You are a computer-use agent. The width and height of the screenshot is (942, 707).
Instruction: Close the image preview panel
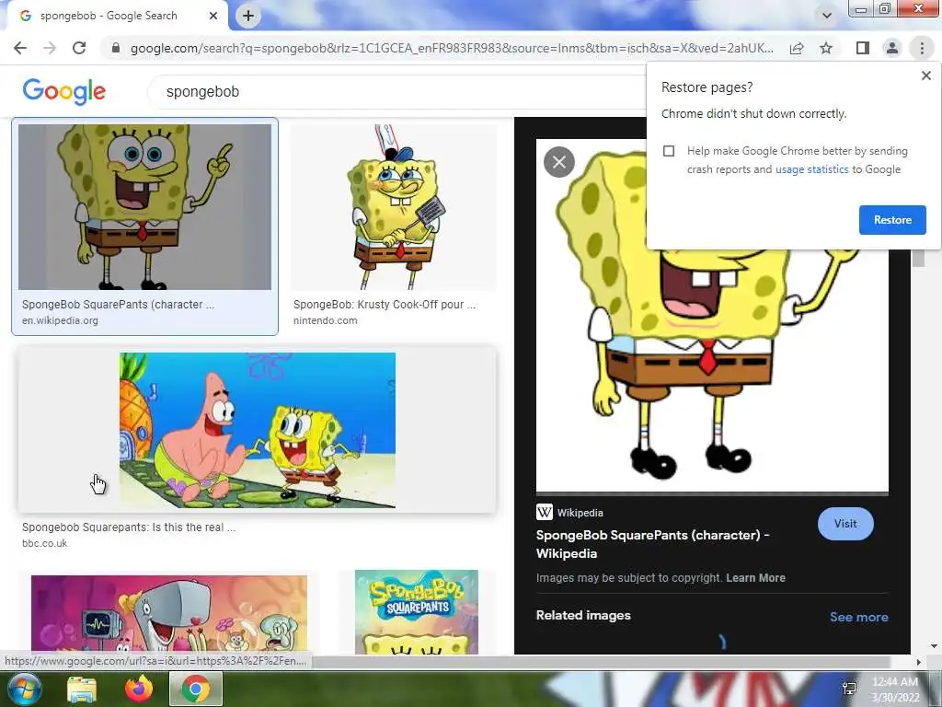[x=559, y=162]
